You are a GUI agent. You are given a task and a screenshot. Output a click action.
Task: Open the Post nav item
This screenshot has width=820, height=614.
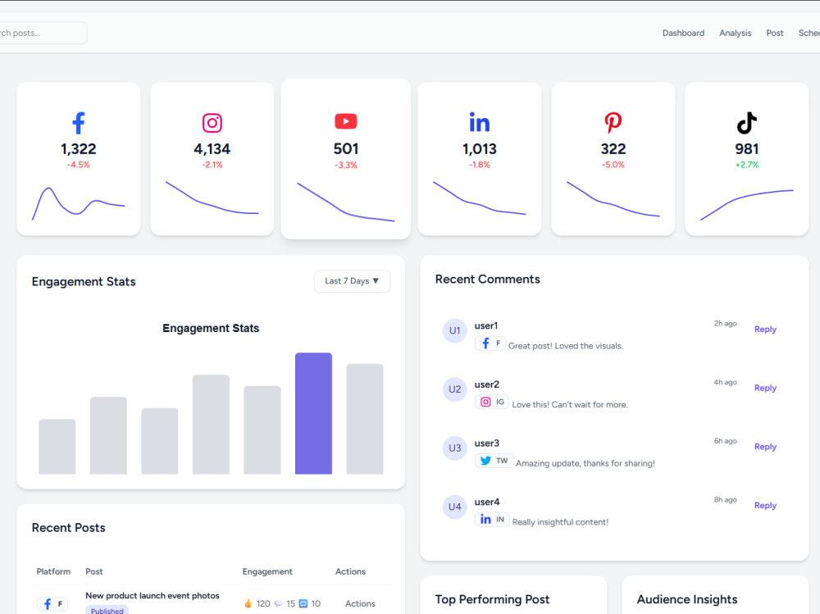[775, 33]
